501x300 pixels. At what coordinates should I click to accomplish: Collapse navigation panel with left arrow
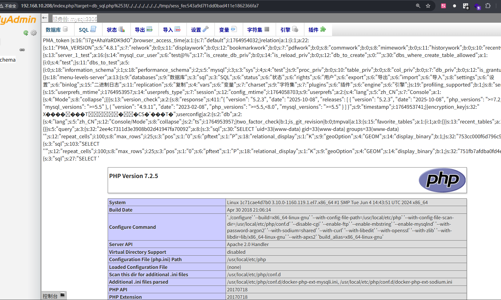point(45,18)
